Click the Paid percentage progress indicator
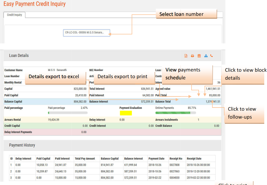The height and width of the screenshot is (185, 267). [67, 113]
